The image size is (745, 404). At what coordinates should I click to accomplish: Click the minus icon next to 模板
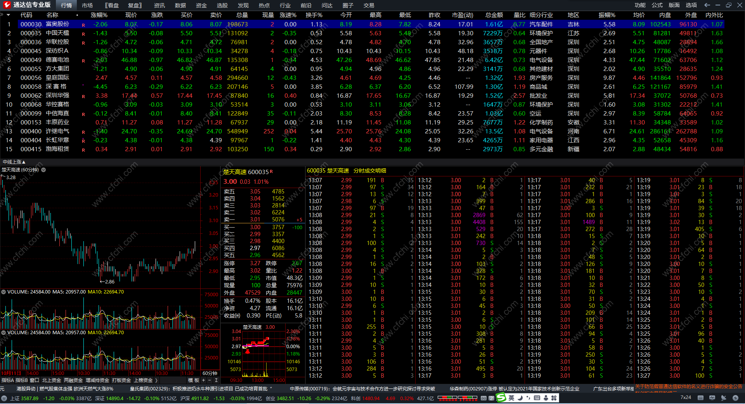pos(210,380)
